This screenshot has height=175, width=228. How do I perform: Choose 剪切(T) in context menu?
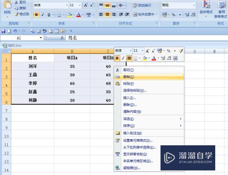pos(149,70)
